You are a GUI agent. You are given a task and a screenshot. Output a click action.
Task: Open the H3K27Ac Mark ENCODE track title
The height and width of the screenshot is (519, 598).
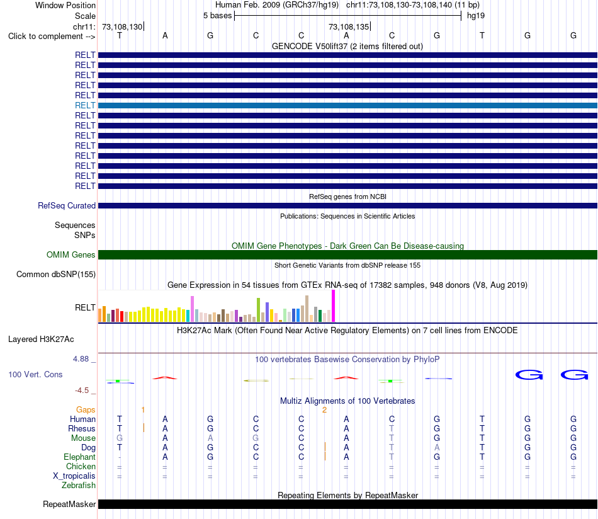point(347,331)
